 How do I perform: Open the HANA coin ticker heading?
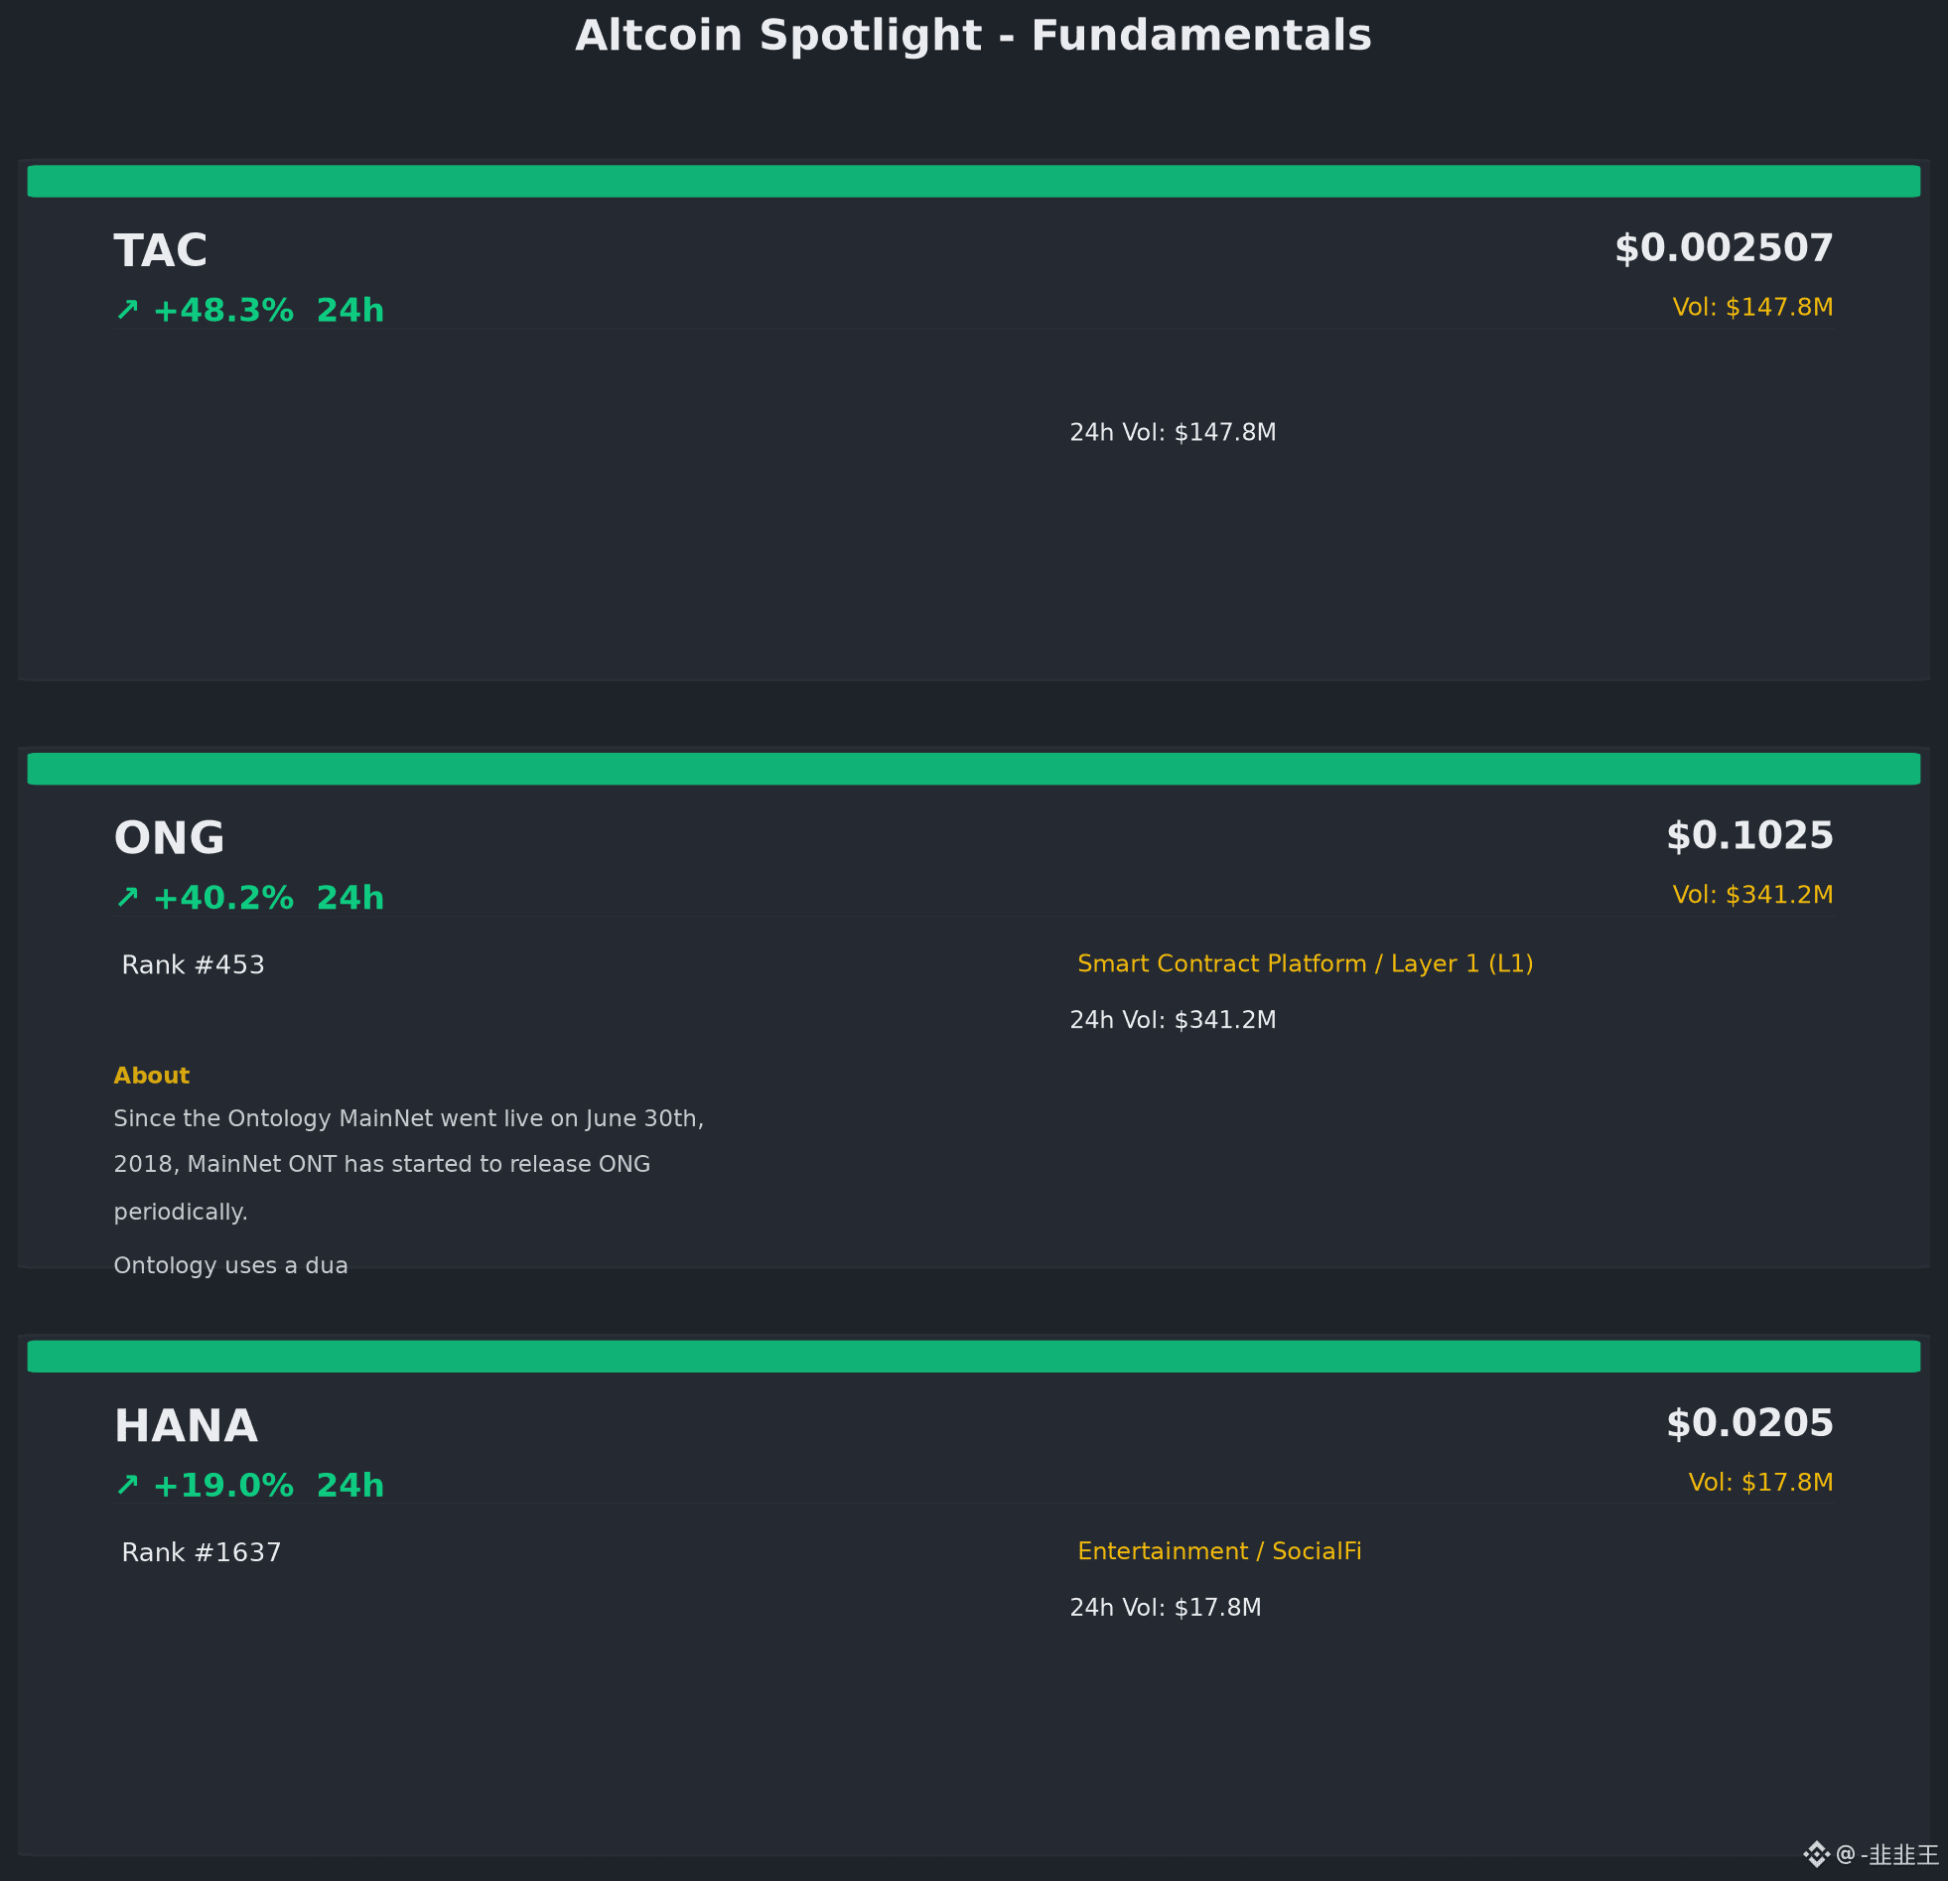pyautogui.click(x=186, y=1426)
